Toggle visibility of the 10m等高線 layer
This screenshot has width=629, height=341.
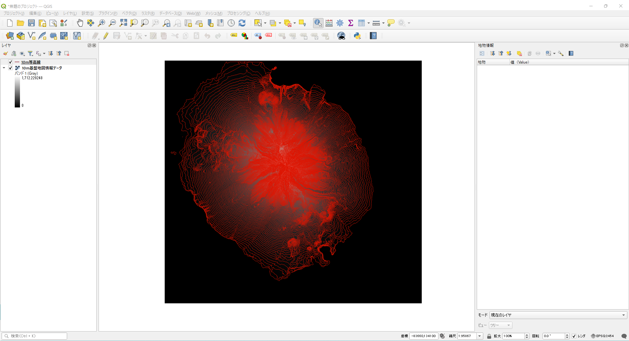pyautogui.click(x=10, y=62)
